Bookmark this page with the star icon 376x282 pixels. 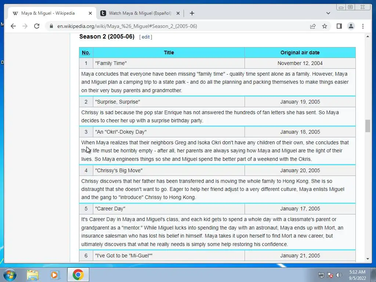point(325,26)
